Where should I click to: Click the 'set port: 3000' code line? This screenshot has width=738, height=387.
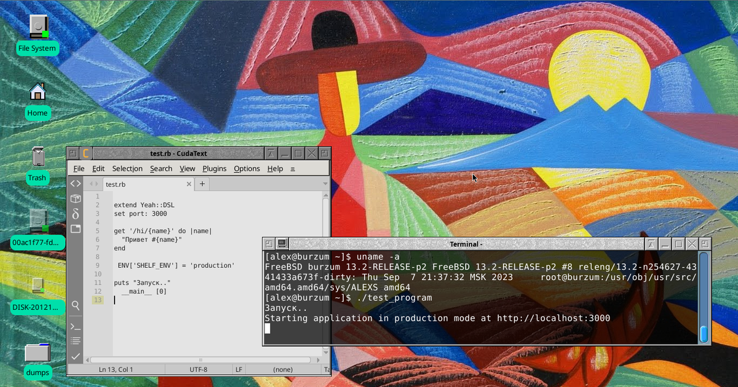coord(140,214)
